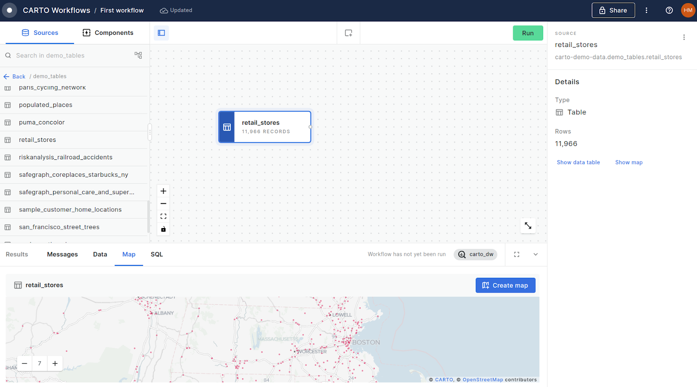
Task: Run the workflow
Action: point(528,33)
